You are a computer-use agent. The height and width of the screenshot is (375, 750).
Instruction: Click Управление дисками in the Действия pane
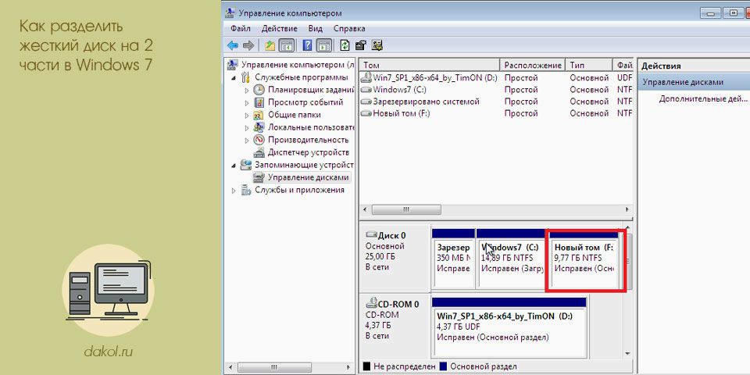tap(683, 82)
